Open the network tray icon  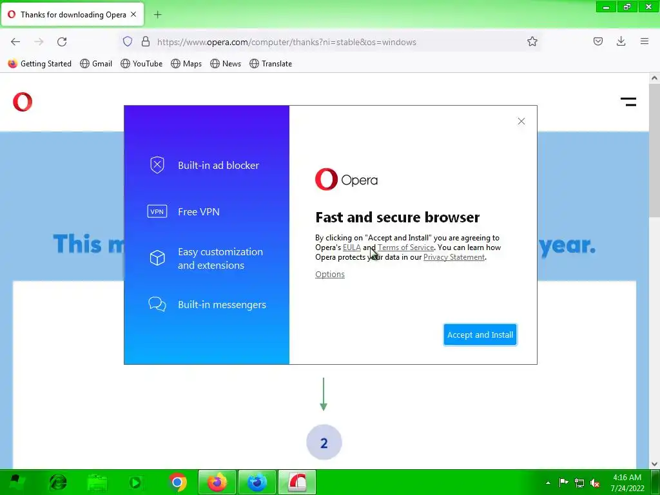click(579, 483)
